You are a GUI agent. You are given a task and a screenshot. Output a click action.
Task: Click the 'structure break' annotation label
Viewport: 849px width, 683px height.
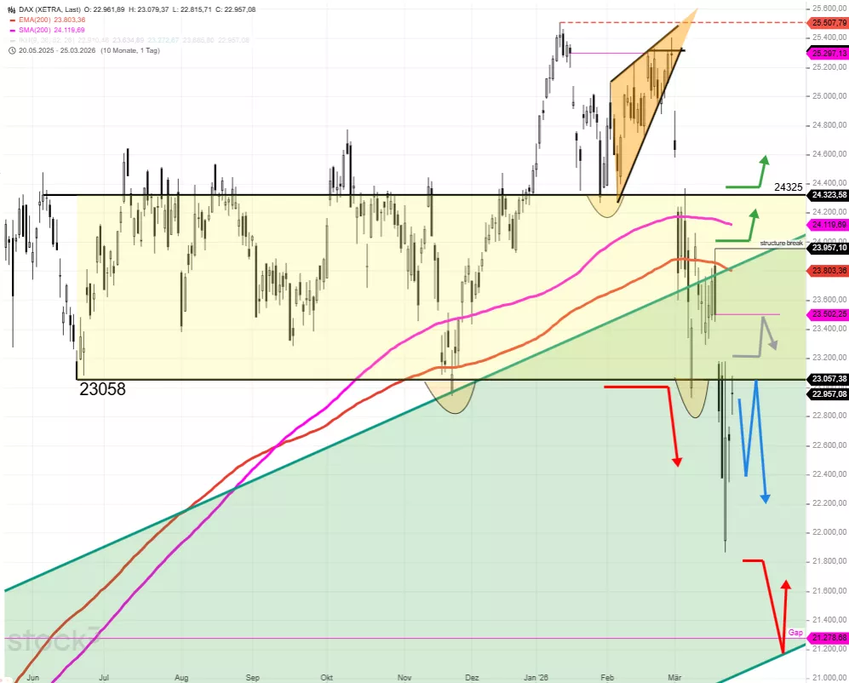coord(780,243)
